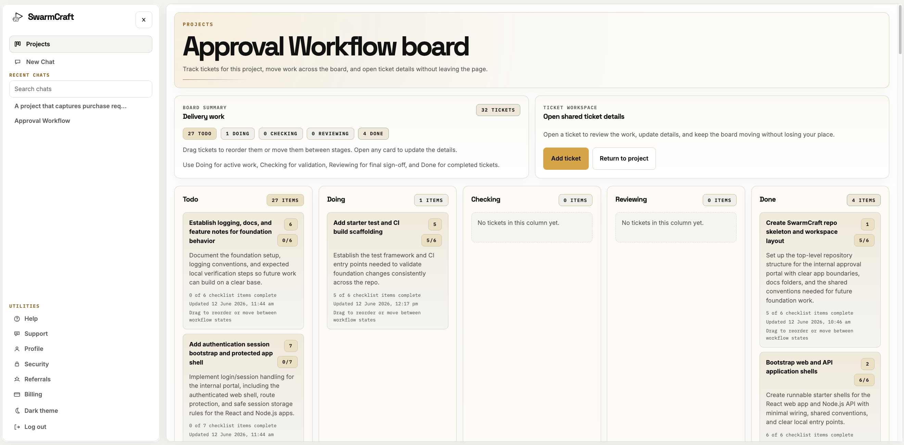
Task: Click the number 2 badge on Bootstrap web ticket
Action: click(x=867, y=364)
